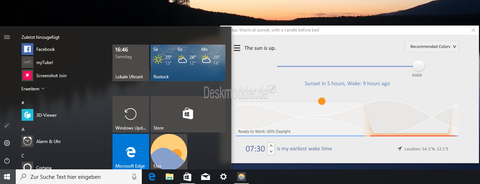
Task: Click 'Ready to Work: 60% Daylight' label
Action: [x=264, y=131]
